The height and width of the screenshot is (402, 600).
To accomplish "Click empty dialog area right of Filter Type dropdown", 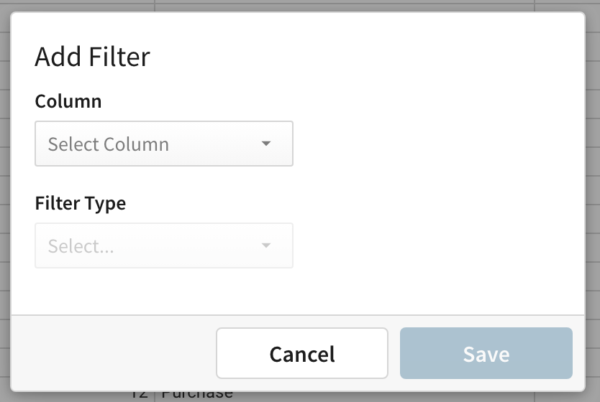I will pyautogui.click(x=439, y=246).
